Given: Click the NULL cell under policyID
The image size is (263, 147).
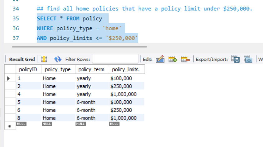Looking at the screenshot, I should click(21, 124).
